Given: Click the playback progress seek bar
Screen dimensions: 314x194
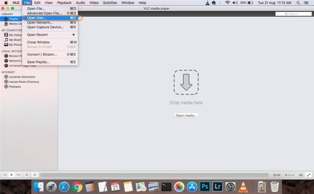Looking at the screenshot, I should click(154, 175).
